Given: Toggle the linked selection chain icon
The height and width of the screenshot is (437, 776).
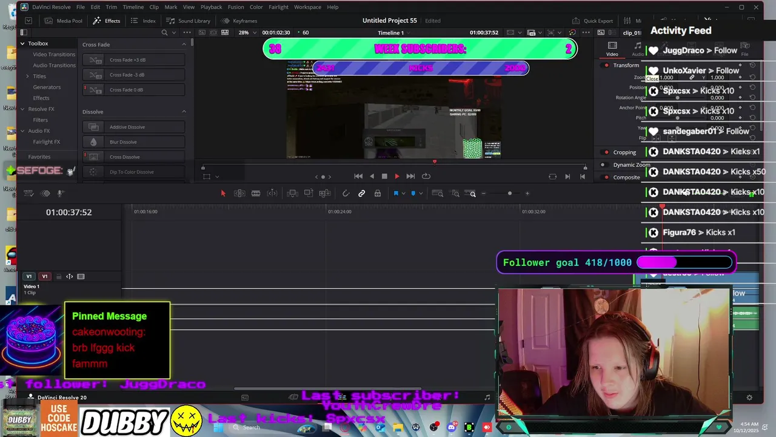Looking at the screenshot, I should [361, 194].
